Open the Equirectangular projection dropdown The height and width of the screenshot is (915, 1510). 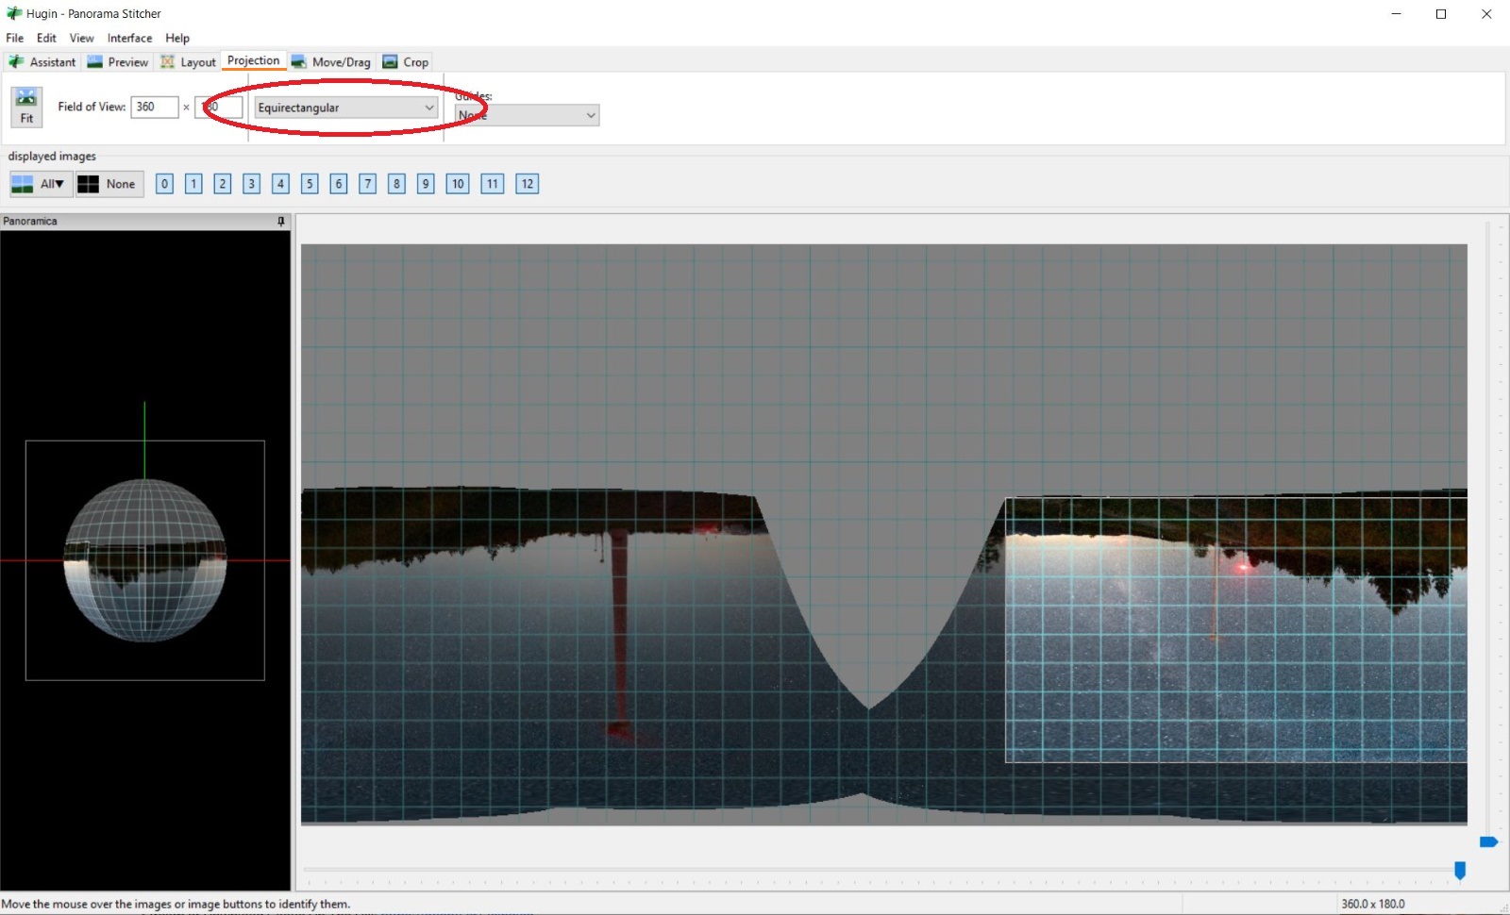[x=346, y=108]
